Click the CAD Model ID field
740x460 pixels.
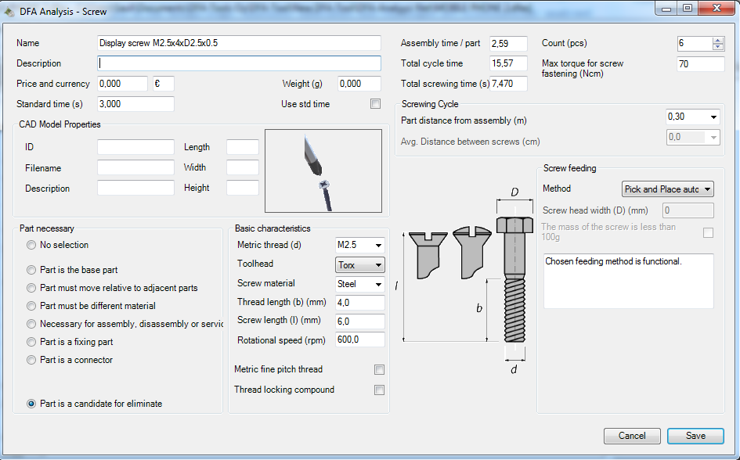tap(136, 147)
